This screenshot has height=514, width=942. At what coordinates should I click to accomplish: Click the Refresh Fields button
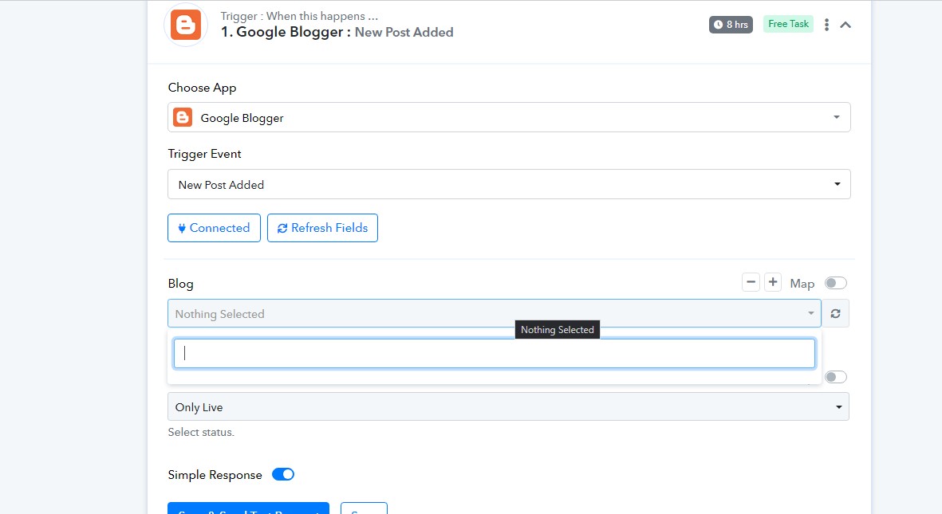pos(322,228)
